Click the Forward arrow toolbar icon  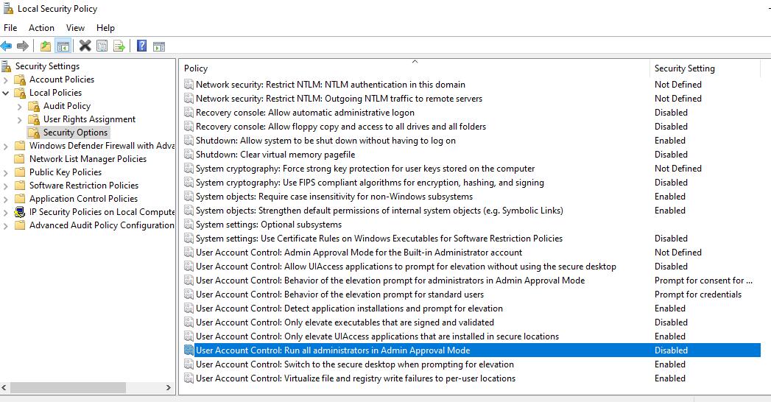point(23,46)
